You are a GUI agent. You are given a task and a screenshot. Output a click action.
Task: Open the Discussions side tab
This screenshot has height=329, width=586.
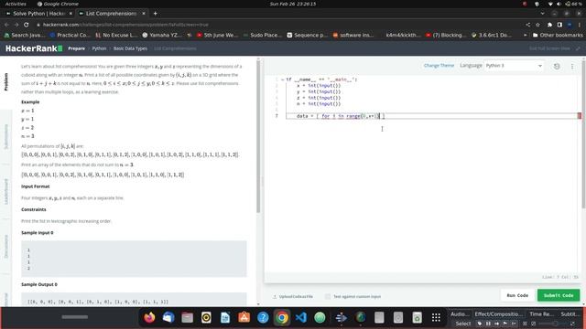coord(5,246)
